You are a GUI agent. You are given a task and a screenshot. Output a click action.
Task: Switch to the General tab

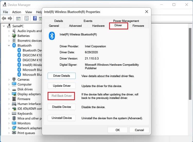pos(54,26)
